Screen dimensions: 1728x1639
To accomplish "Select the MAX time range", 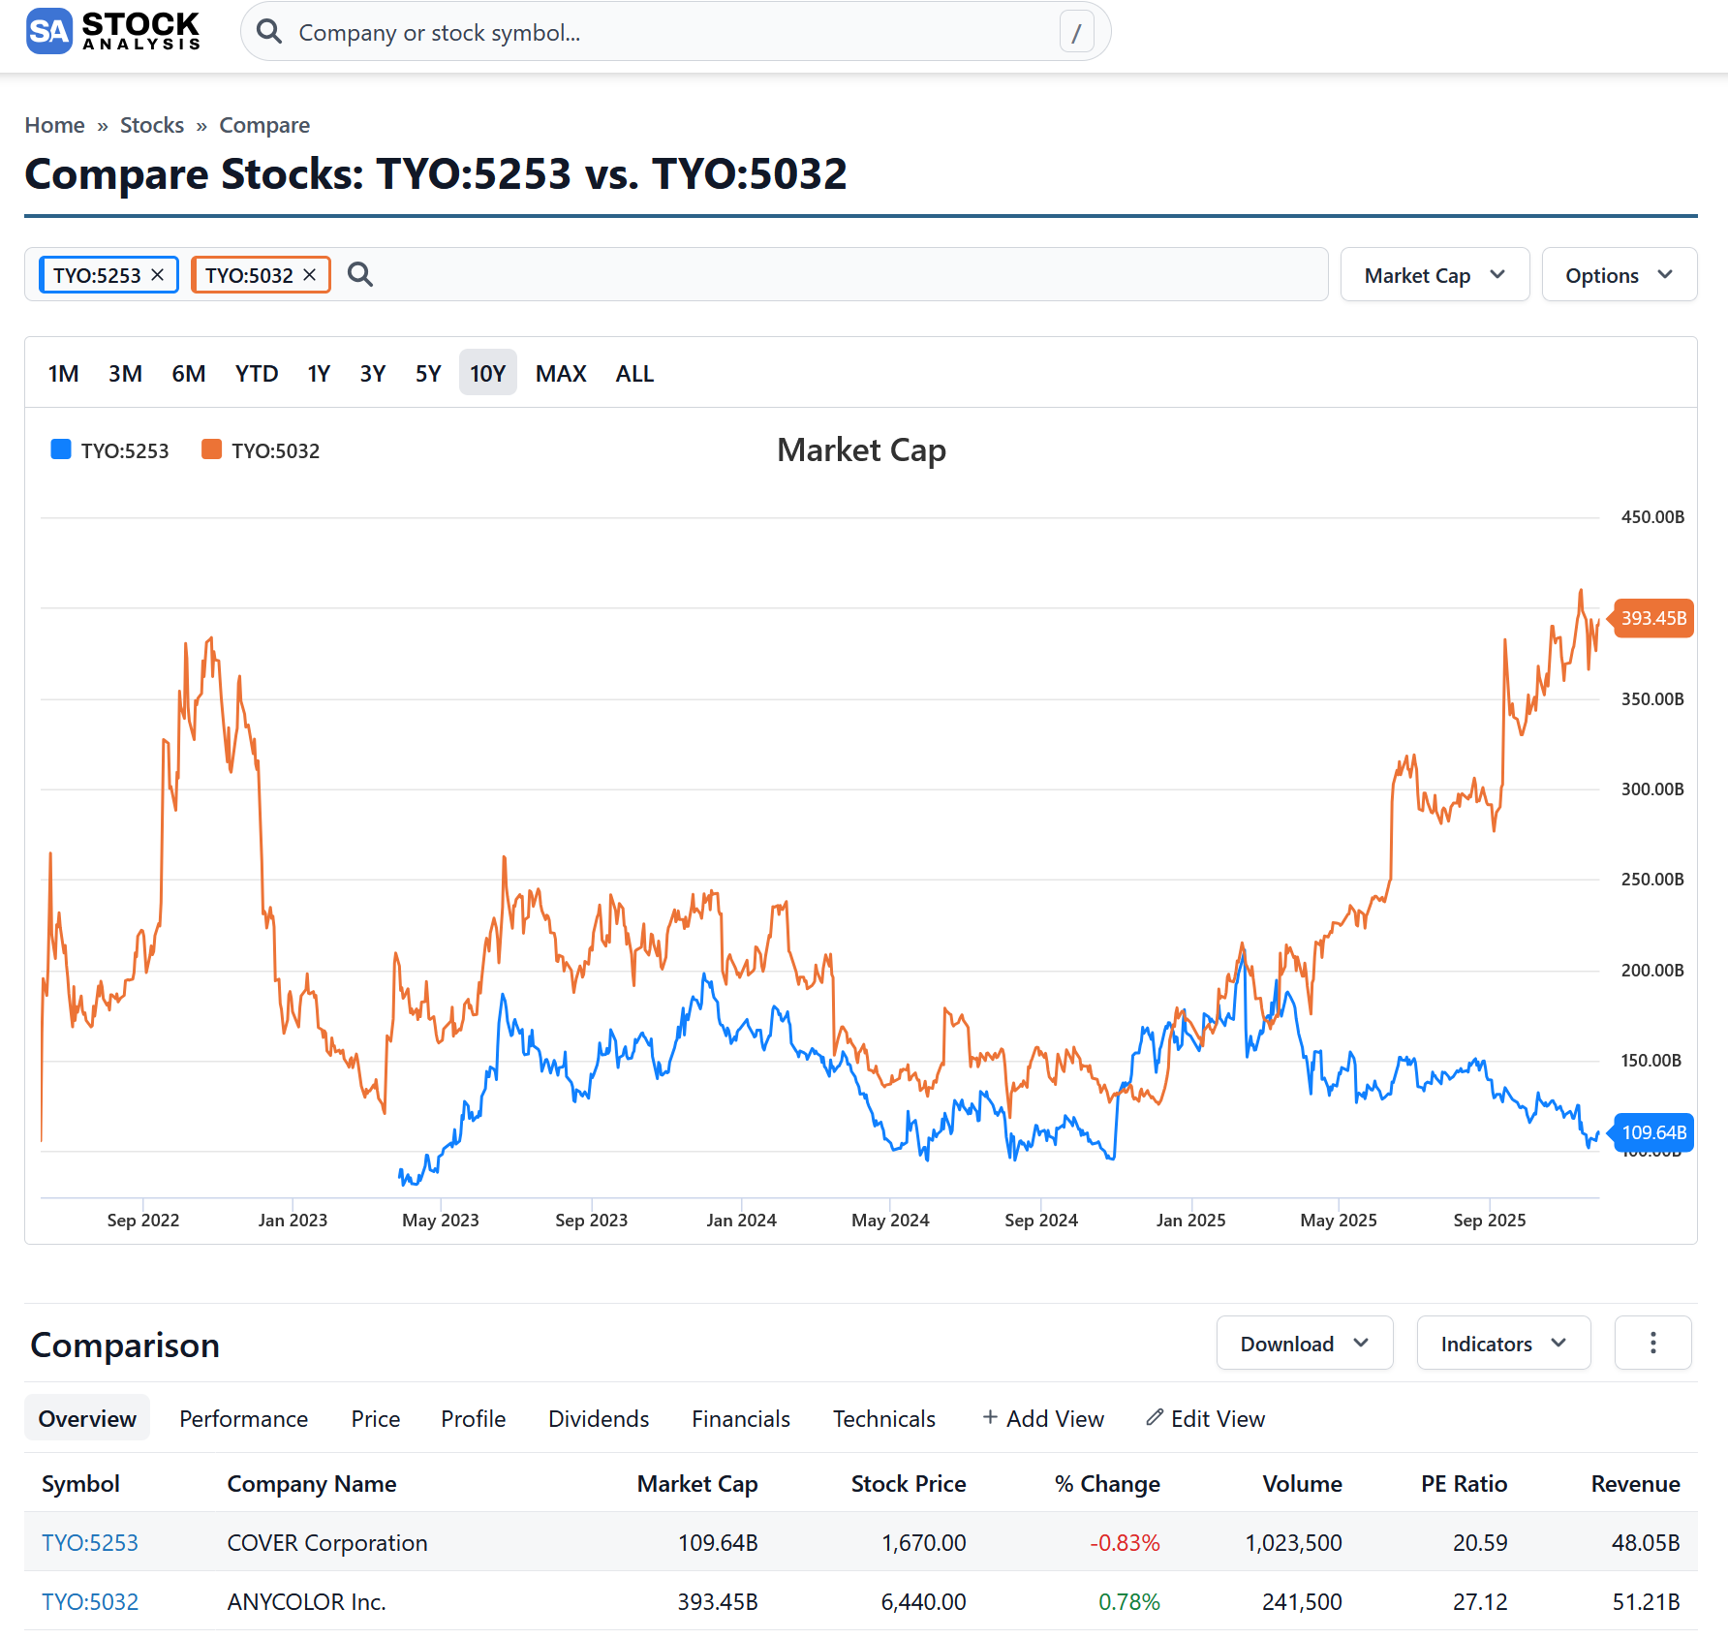I will [561, 373].
